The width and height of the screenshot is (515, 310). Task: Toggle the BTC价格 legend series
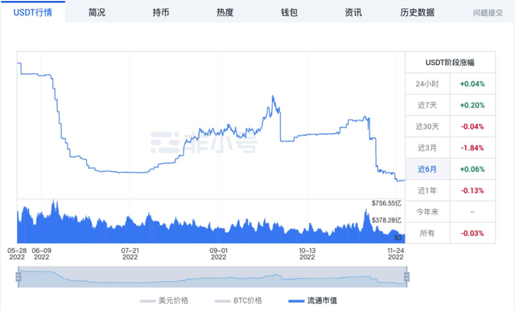238,300
